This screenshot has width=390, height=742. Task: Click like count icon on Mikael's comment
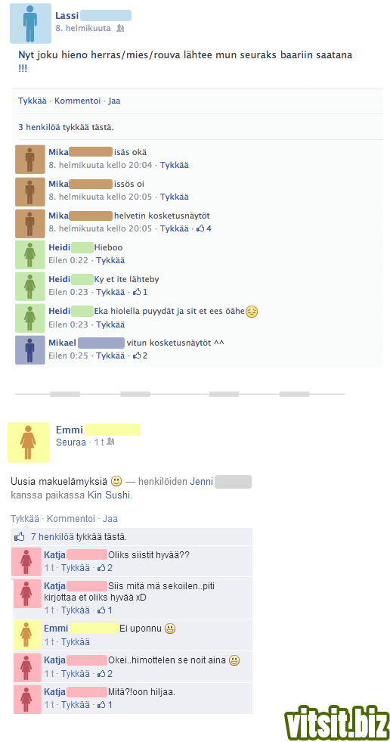(x=137, y=355)
